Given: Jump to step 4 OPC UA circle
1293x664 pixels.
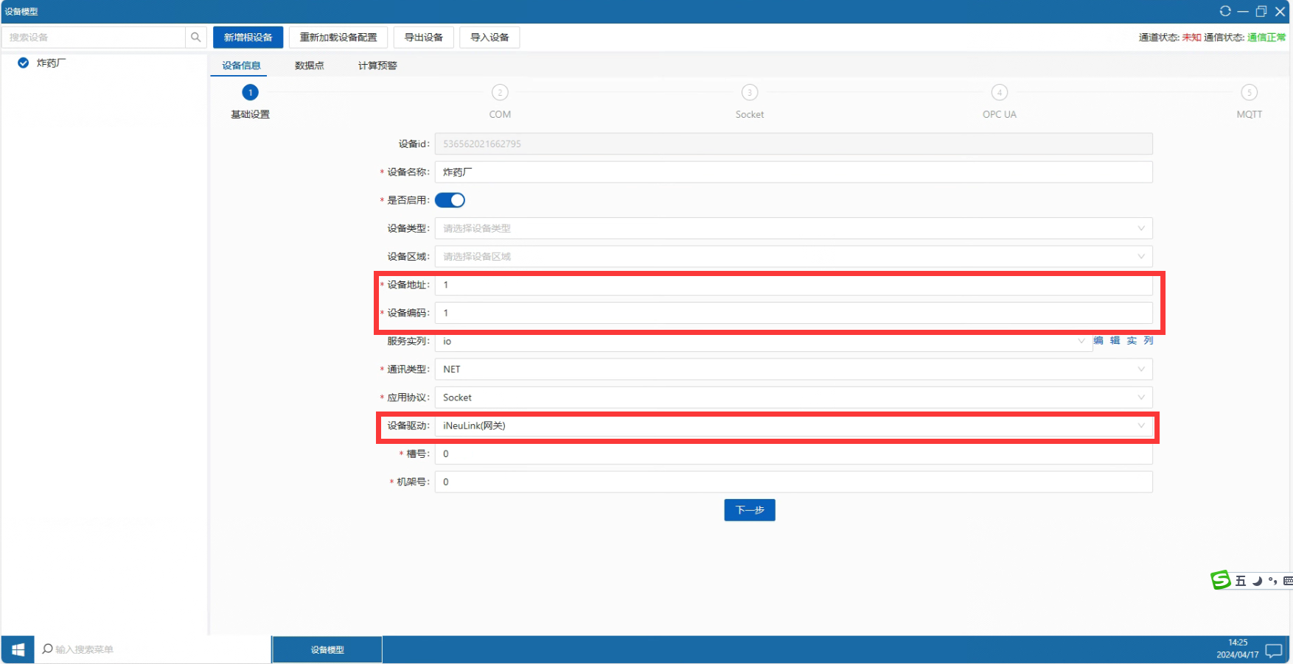Looking at the screenshot, I should (1000, 93).
